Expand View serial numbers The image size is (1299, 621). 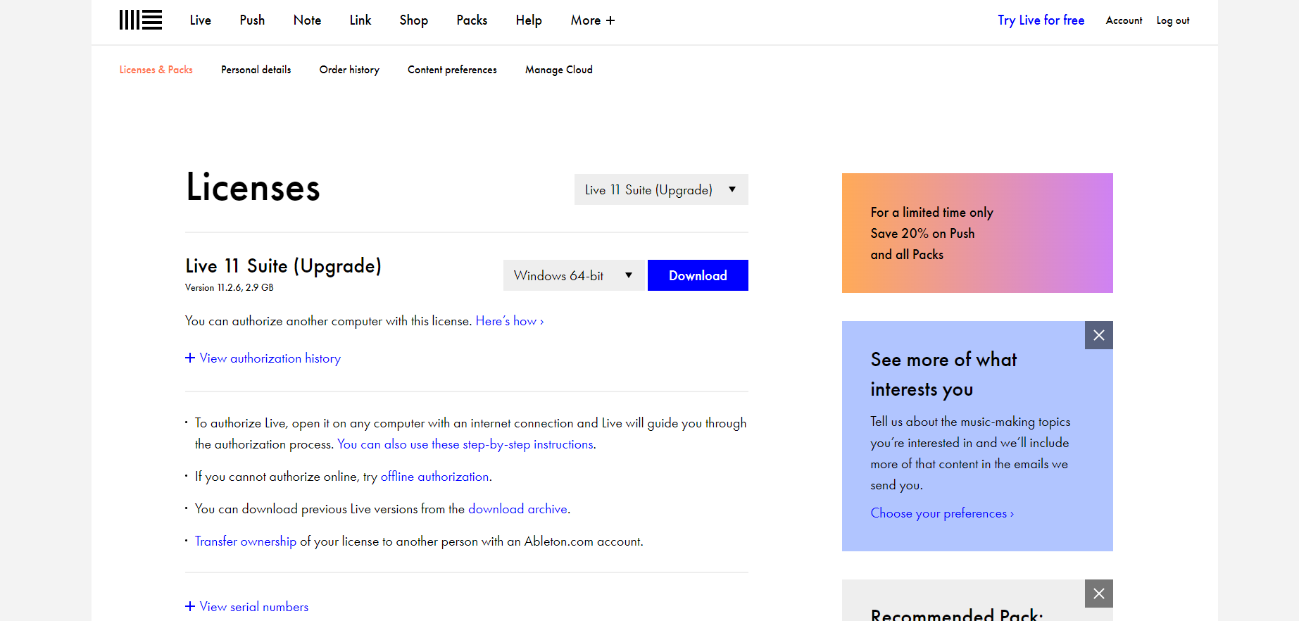(x=246, y=607)
